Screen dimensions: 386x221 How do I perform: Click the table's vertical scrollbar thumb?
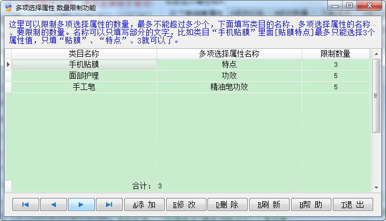click(x=376, y=96)
